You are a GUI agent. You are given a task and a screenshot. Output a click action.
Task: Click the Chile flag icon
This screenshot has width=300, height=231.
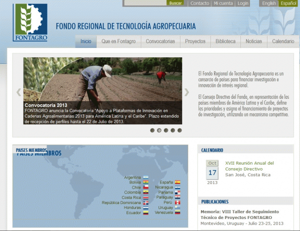point(145,188)
